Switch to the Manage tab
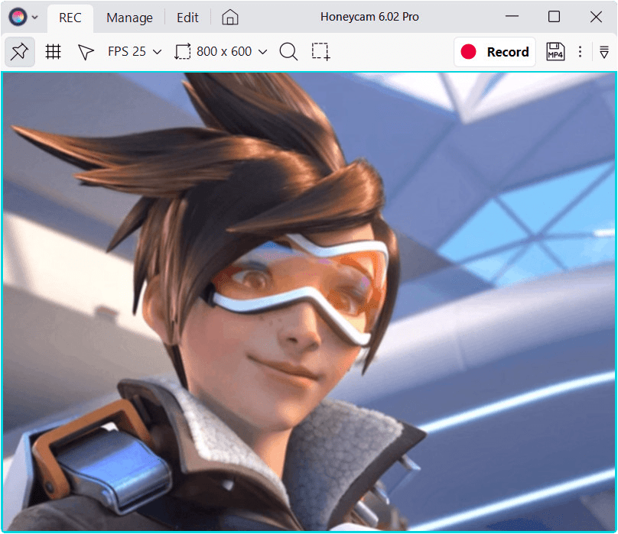The height and width of the screenshot is (534, 618). pyautogui.click(x=129, y=18)
